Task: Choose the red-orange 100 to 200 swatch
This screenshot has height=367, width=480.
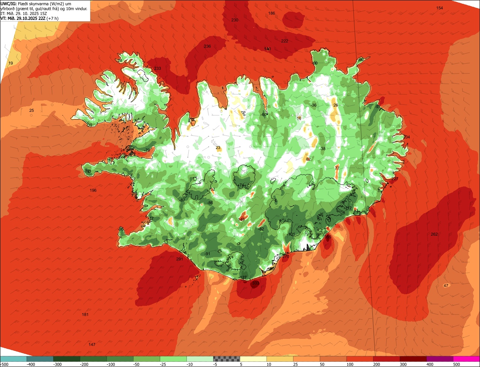Action: (360, 359)
